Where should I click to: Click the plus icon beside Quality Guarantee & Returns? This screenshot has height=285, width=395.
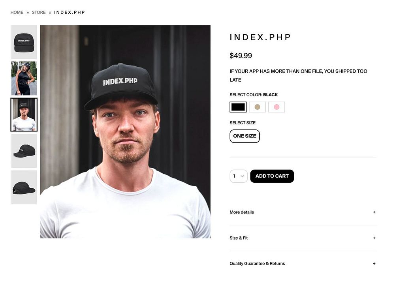coord(374,264)
